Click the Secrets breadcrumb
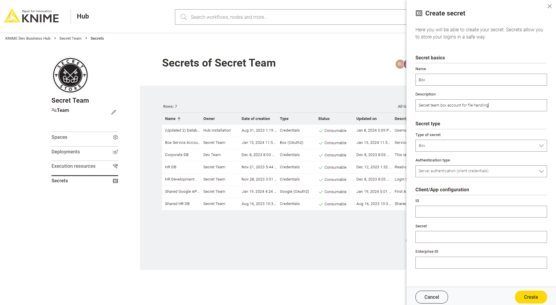Viewport: 556px width, 305px height. [97, 38]
